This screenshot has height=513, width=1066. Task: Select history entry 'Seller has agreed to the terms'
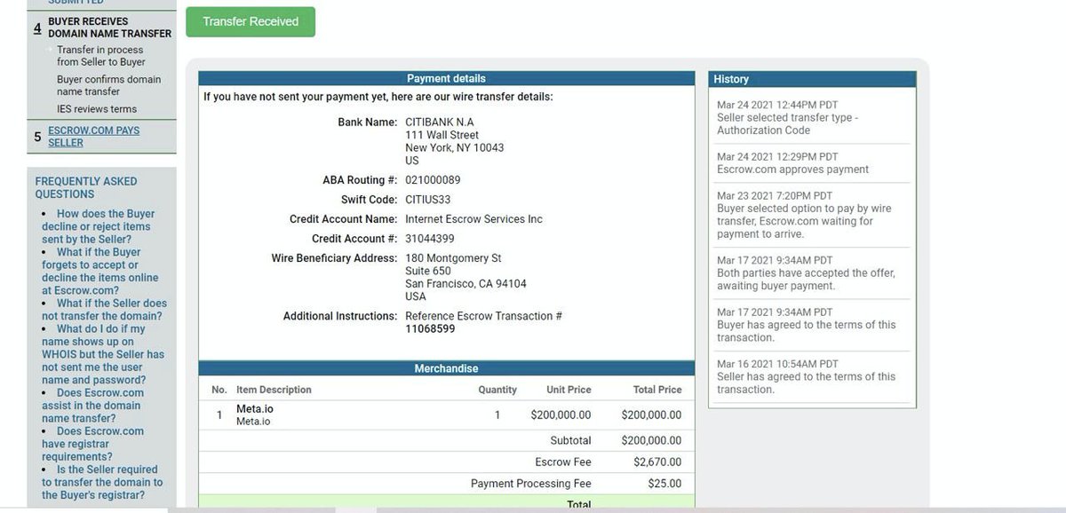[x=806, y=383]
